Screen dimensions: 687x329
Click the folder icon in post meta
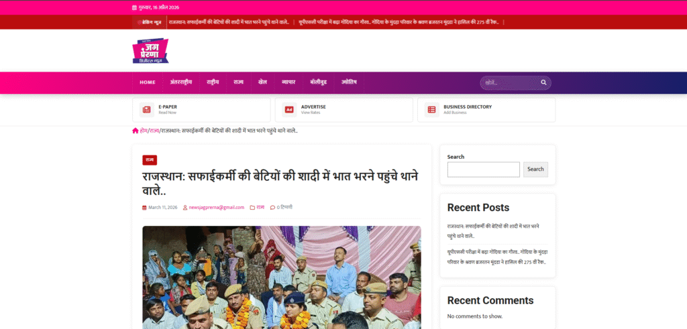(252, 208)
